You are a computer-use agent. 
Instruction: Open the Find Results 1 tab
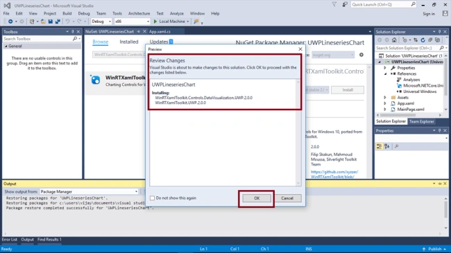click(49, 240)
